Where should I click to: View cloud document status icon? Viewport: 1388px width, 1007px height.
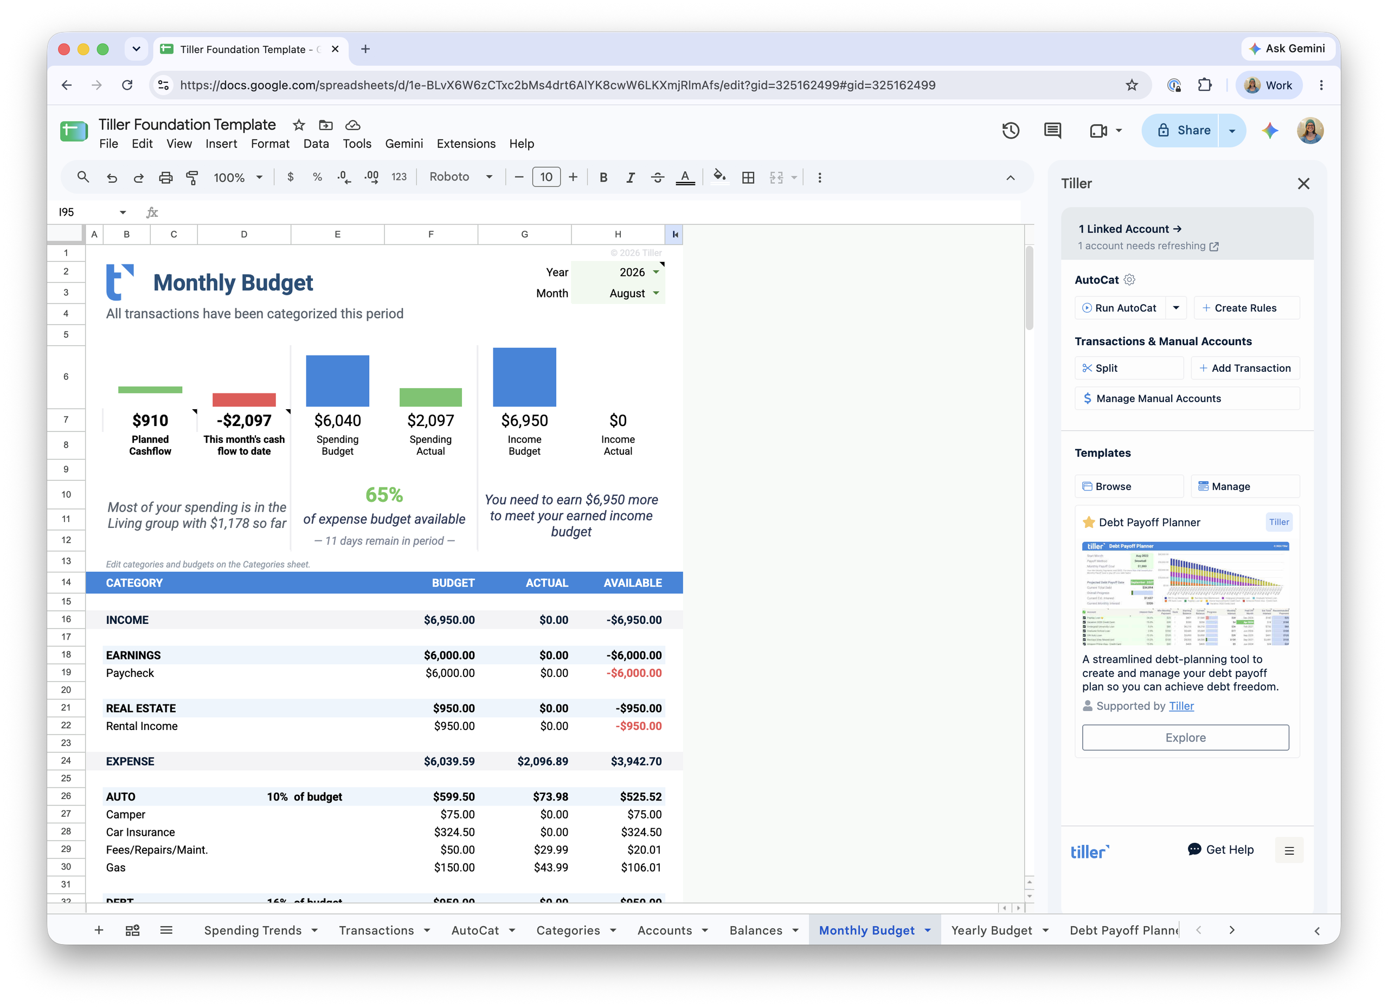point(352,125)
